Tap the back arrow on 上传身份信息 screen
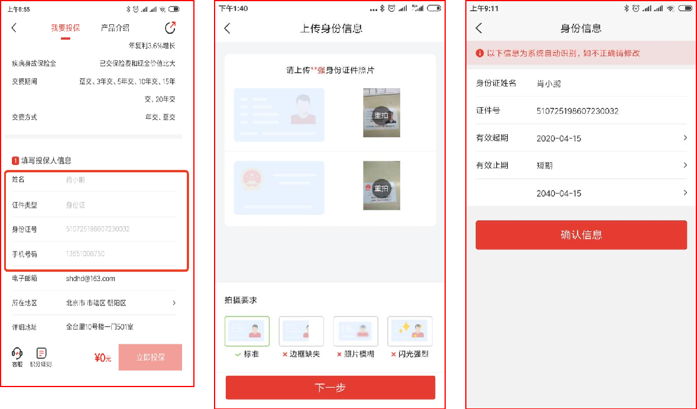The height and width of the screenshot is (409, 697). pyautogui.click(x=227, y=28)
